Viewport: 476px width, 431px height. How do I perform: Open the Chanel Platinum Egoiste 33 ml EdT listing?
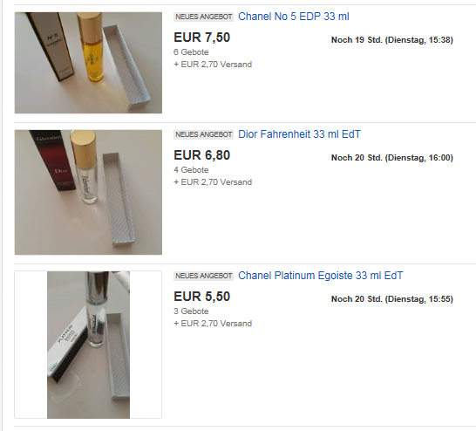[320, 276]
